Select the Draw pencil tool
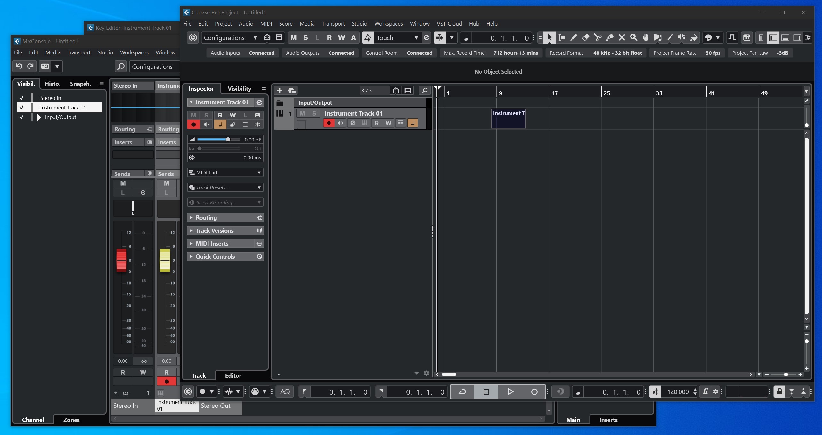 (574, 38)
